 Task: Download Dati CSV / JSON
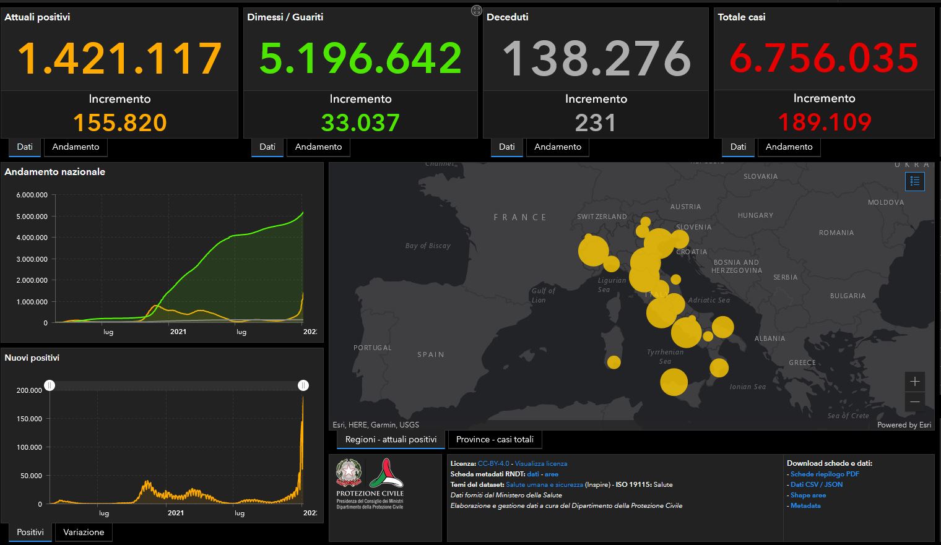pos(816,484)
